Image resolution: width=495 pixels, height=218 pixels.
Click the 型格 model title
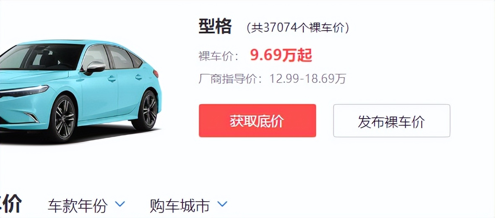coord(215,26)
